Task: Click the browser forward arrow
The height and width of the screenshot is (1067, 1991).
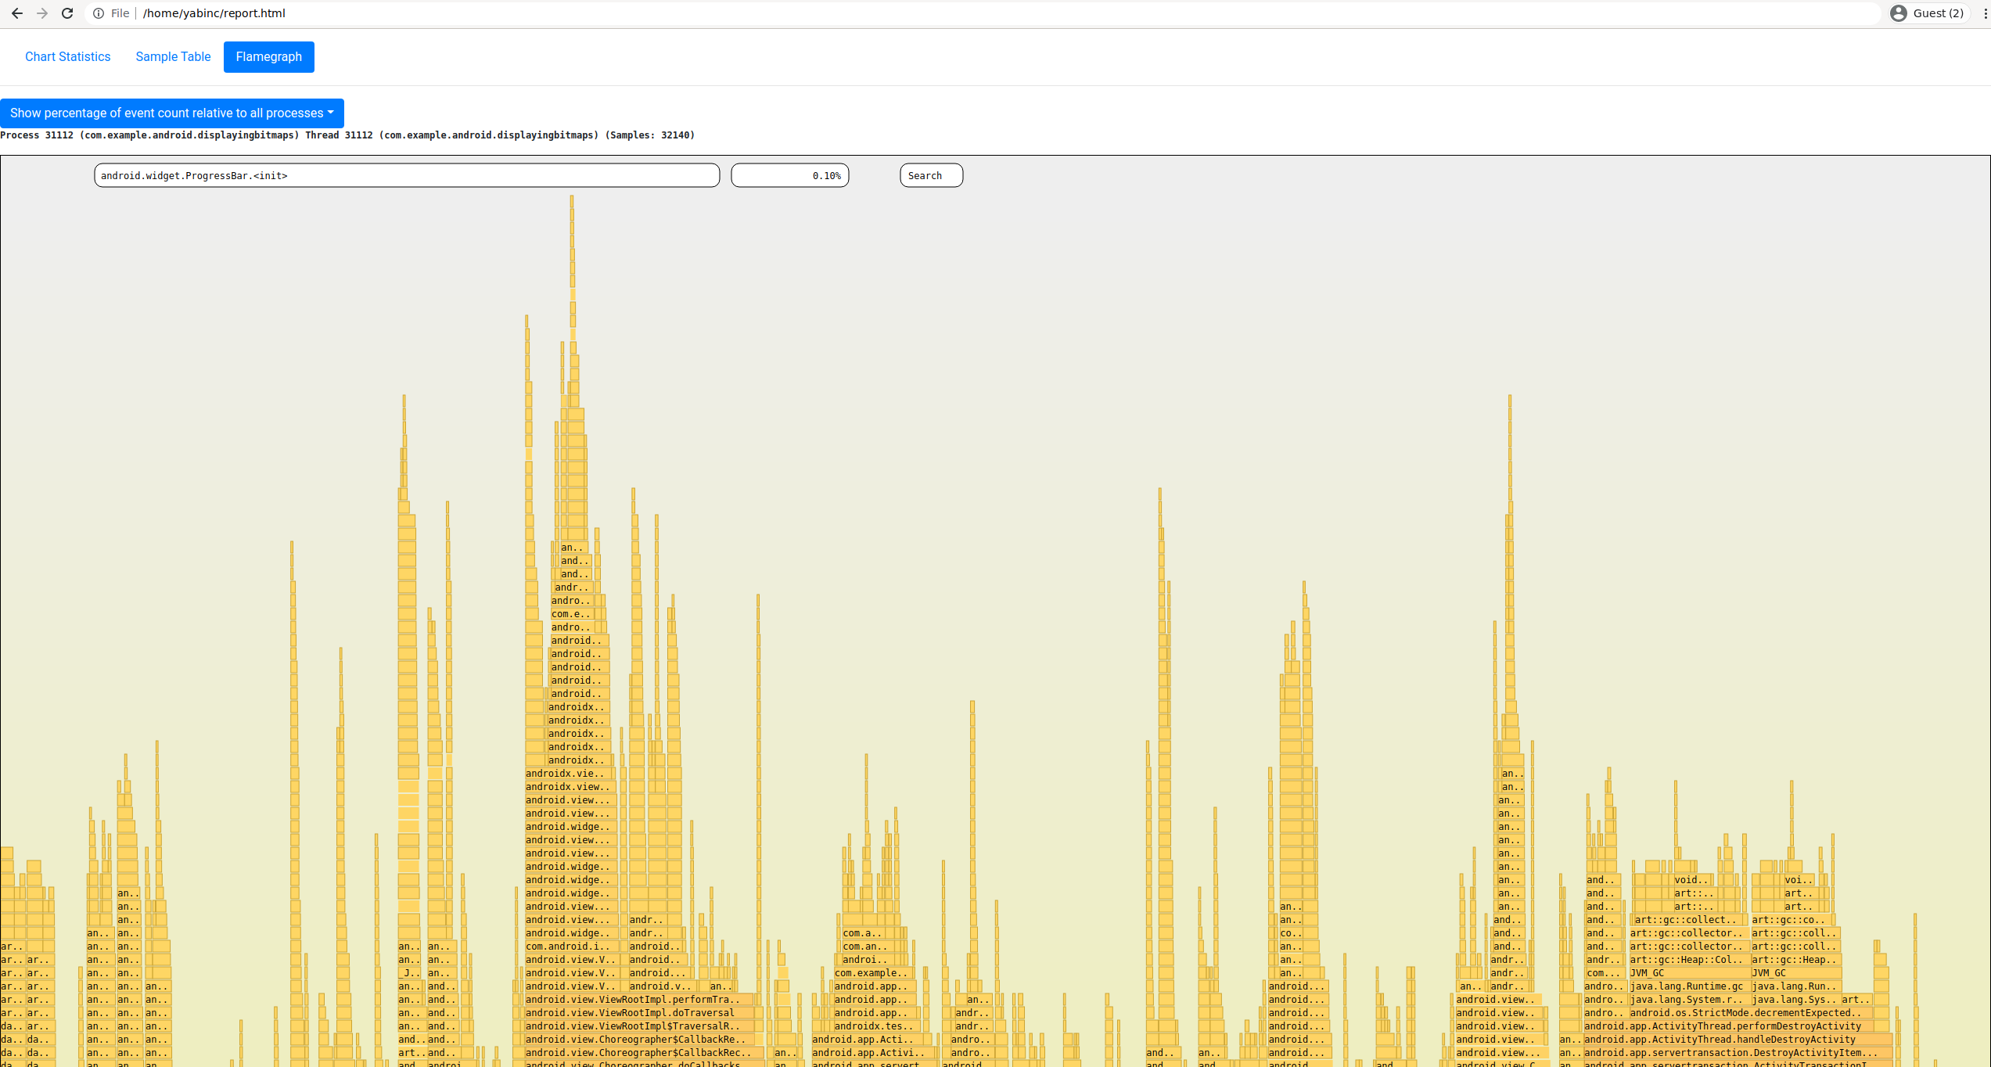Action: tap(42, 13)
